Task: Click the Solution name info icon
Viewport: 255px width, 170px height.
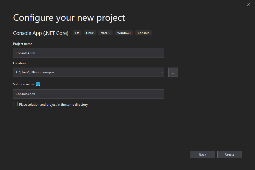Action: pos(38,84)
